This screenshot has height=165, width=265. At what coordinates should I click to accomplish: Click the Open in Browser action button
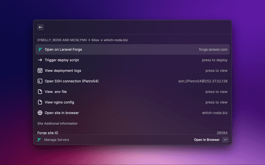[x=207, y=140]
